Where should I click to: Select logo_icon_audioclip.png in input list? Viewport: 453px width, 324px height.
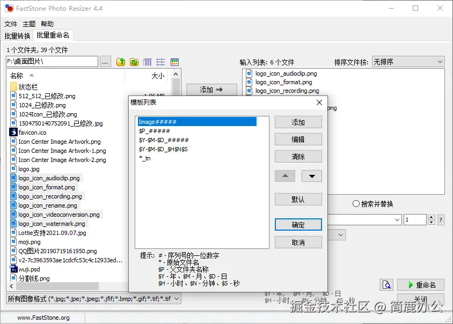(286, 73)
